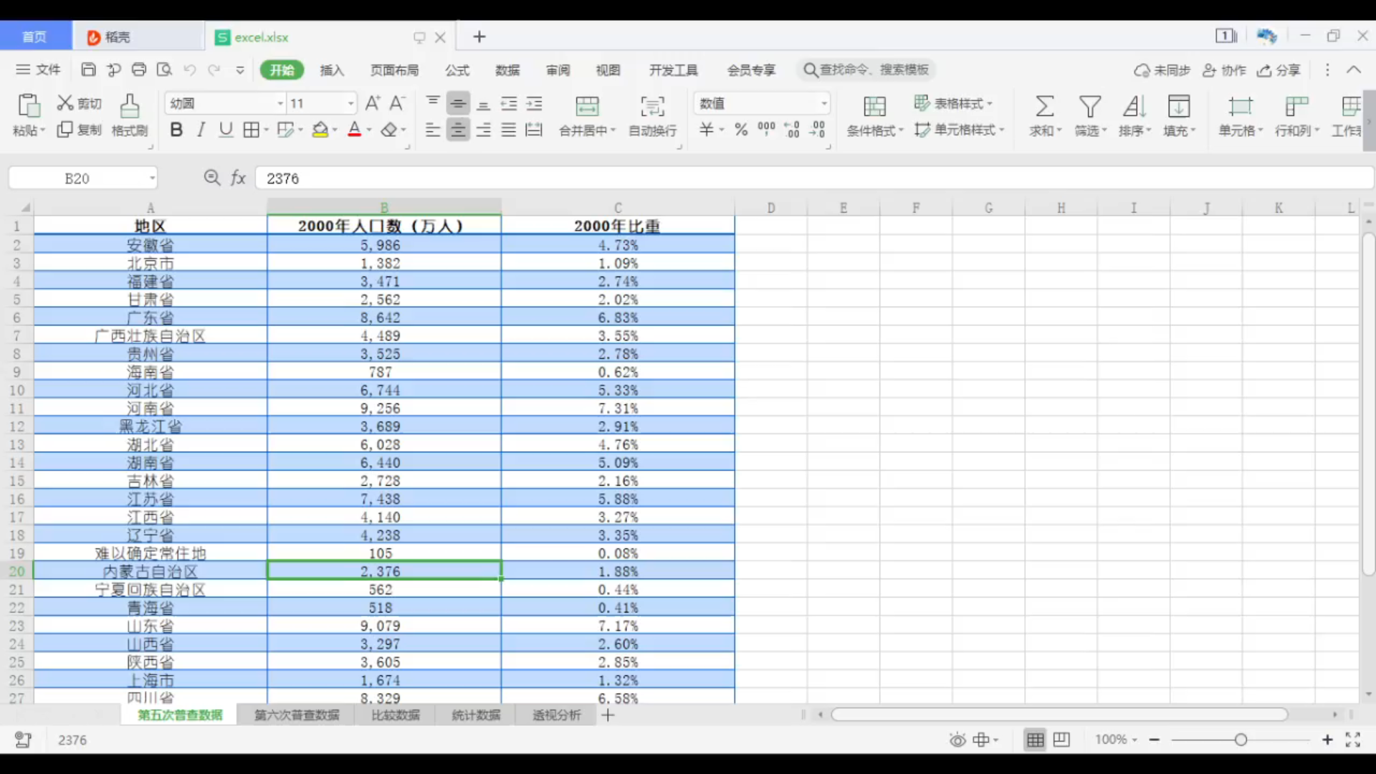Screen dimensions: 1376x774
Task: Click the eraser clear-format icon
Action: (x=388, y=130)
